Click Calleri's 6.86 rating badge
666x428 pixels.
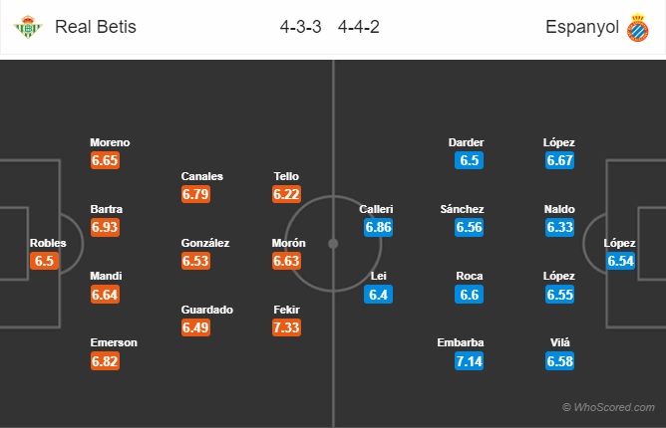(x=379, y=228)
